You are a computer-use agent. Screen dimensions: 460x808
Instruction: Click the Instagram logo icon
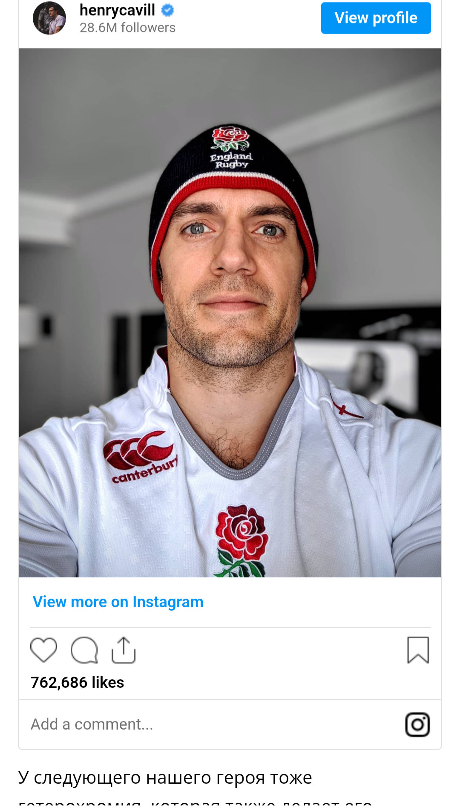tap(417, 724)
